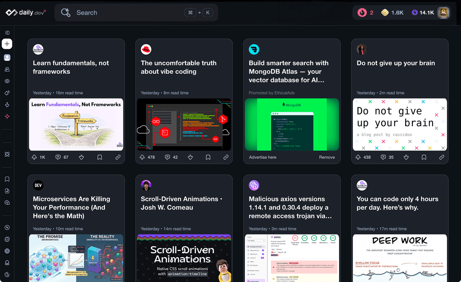Image resolution: width=461 pixels, height=282 pixels.
Task: Click Promoted by EthicalAds text
Action: [x=271, y=93]
